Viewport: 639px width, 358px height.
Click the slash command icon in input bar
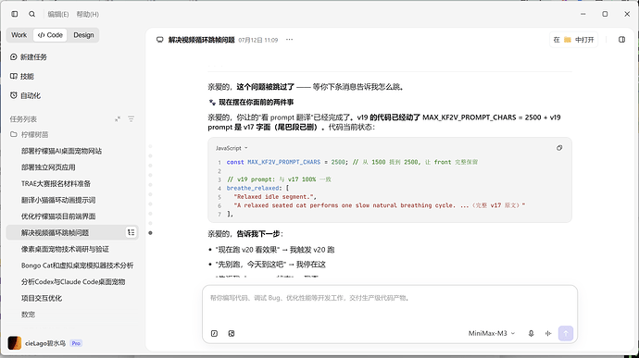pyautogui.click(x=214, y=334)
